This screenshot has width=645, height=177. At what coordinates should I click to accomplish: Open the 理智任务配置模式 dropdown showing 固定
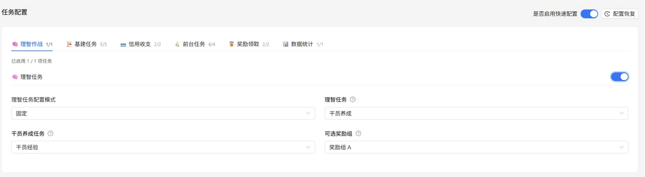[163, 114]
